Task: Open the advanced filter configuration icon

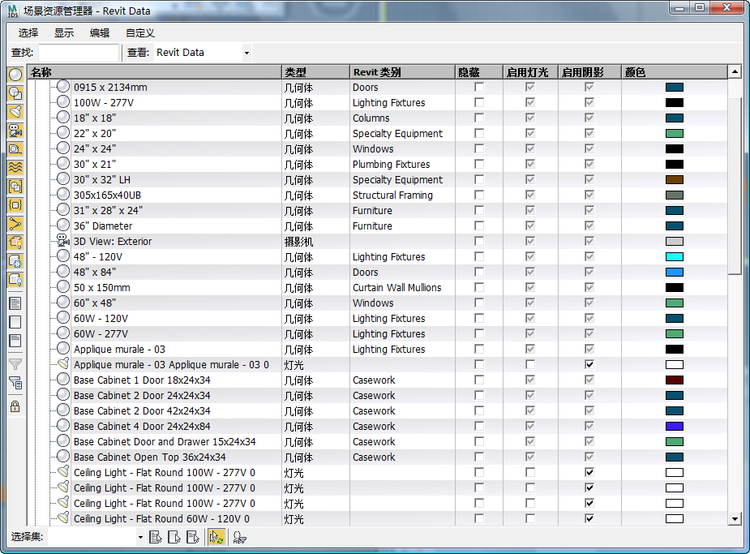Action: pos(15,383)
